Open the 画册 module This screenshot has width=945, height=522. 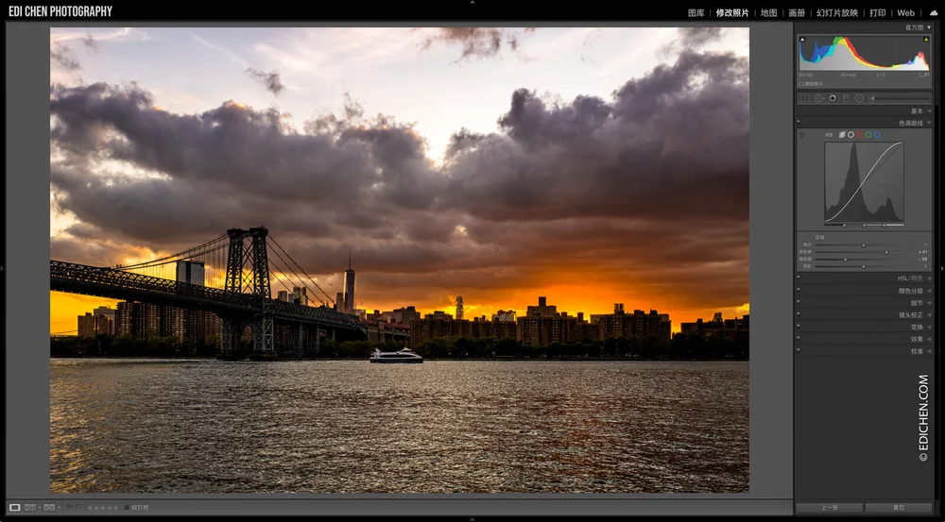(797, 12)
